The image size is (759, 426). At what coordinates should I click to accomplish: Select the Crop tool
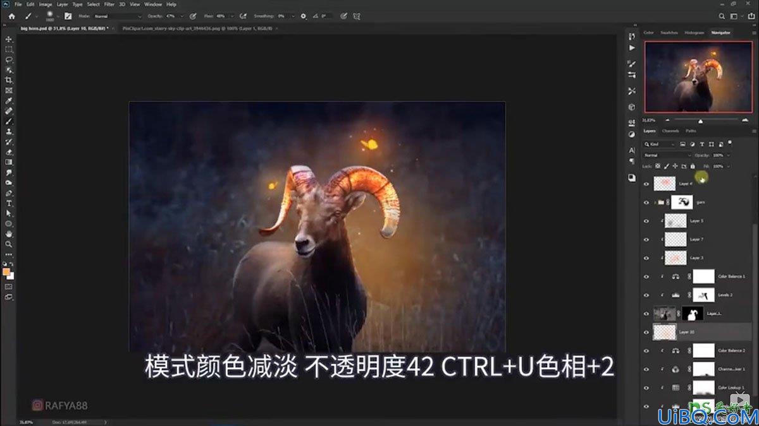tap(9, 80)
